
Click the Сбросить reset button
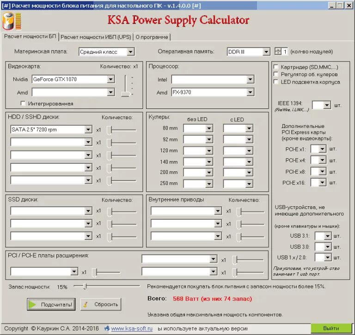pos(101,304)
